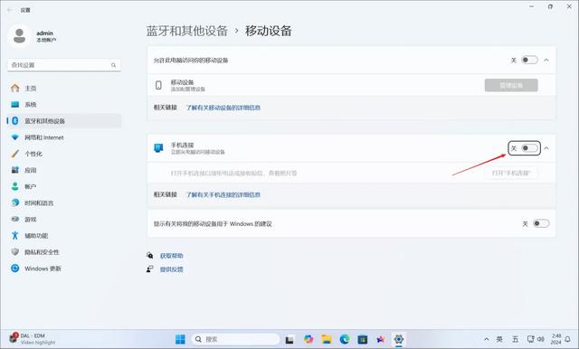Collapse the 允许此电脑访问你的移动设备 section chevron
The height and width of the screenshot is (349, 579).
click(546, 60)
